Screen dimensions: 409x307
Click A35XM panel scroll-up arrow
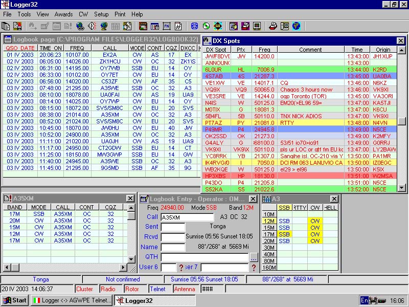point(131,208)
